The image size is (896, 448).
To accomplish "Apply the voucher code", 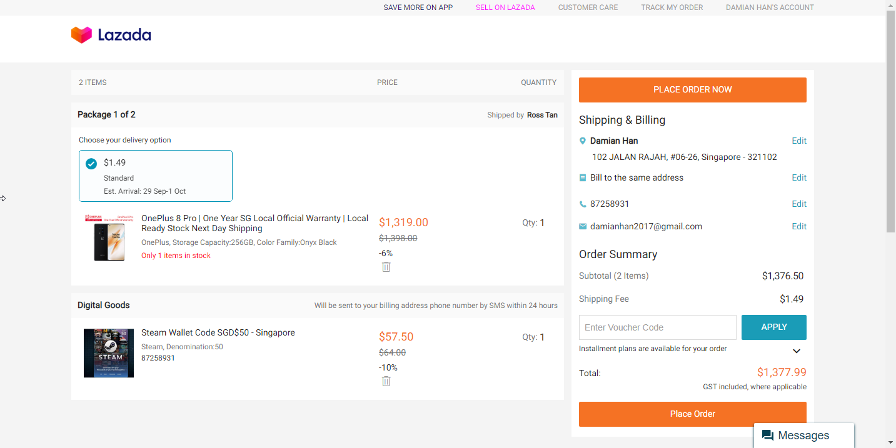I will [773, 327].
